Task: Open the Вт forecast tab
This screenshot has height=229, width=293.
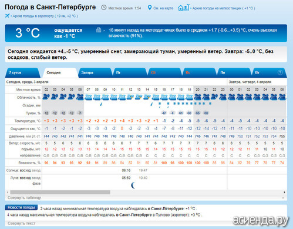Action: click(269, 72)
